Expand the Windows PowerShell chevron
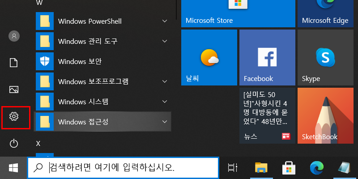The width and height of the screenshot is (358, 179). click(x=165, y=21)
